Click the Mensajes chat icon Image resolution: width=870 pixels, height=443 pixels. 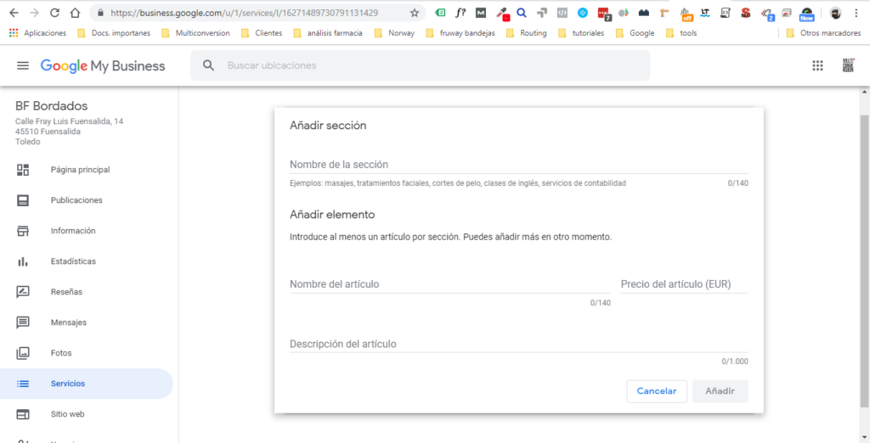(23, 322)
